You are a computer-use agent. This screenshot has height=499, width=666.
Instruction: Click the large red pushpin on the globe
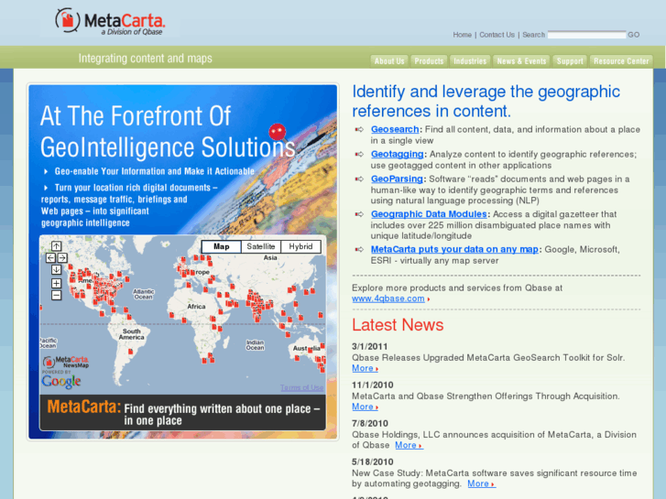[278, 132]
